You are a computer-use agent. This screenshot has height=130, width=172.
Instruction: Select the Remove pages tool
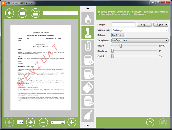click(x=88, y=74)
